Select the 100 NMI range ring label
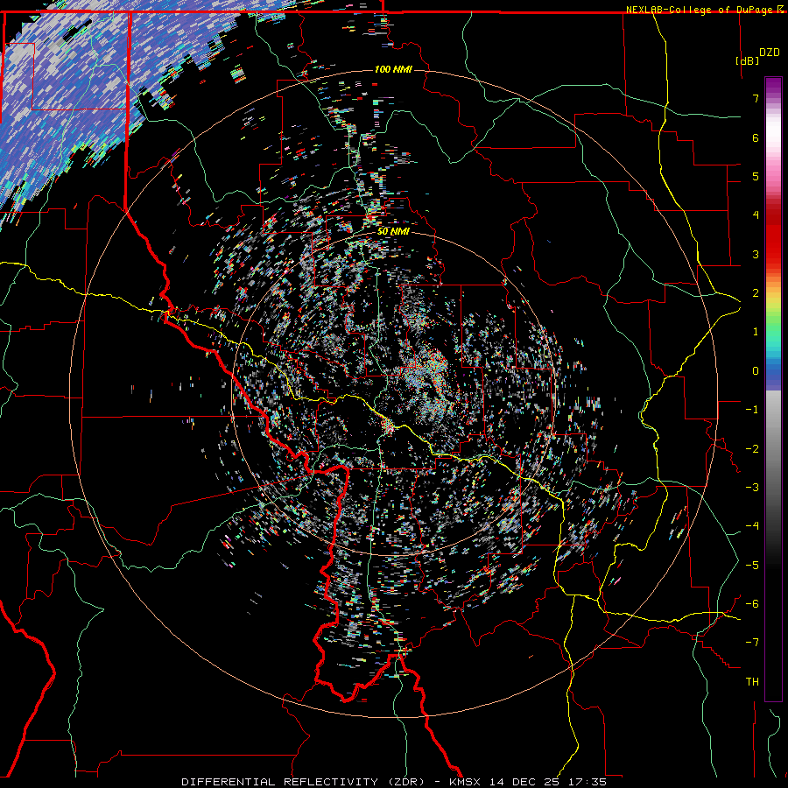788x788 pixels. (393, 69)
